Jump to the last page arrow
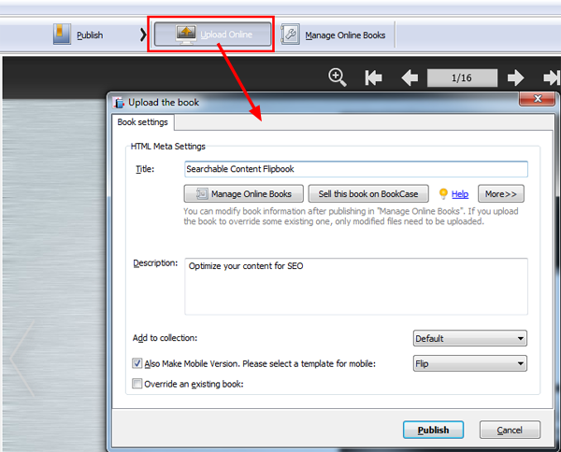The image size is (561, 452). (552, 78)
